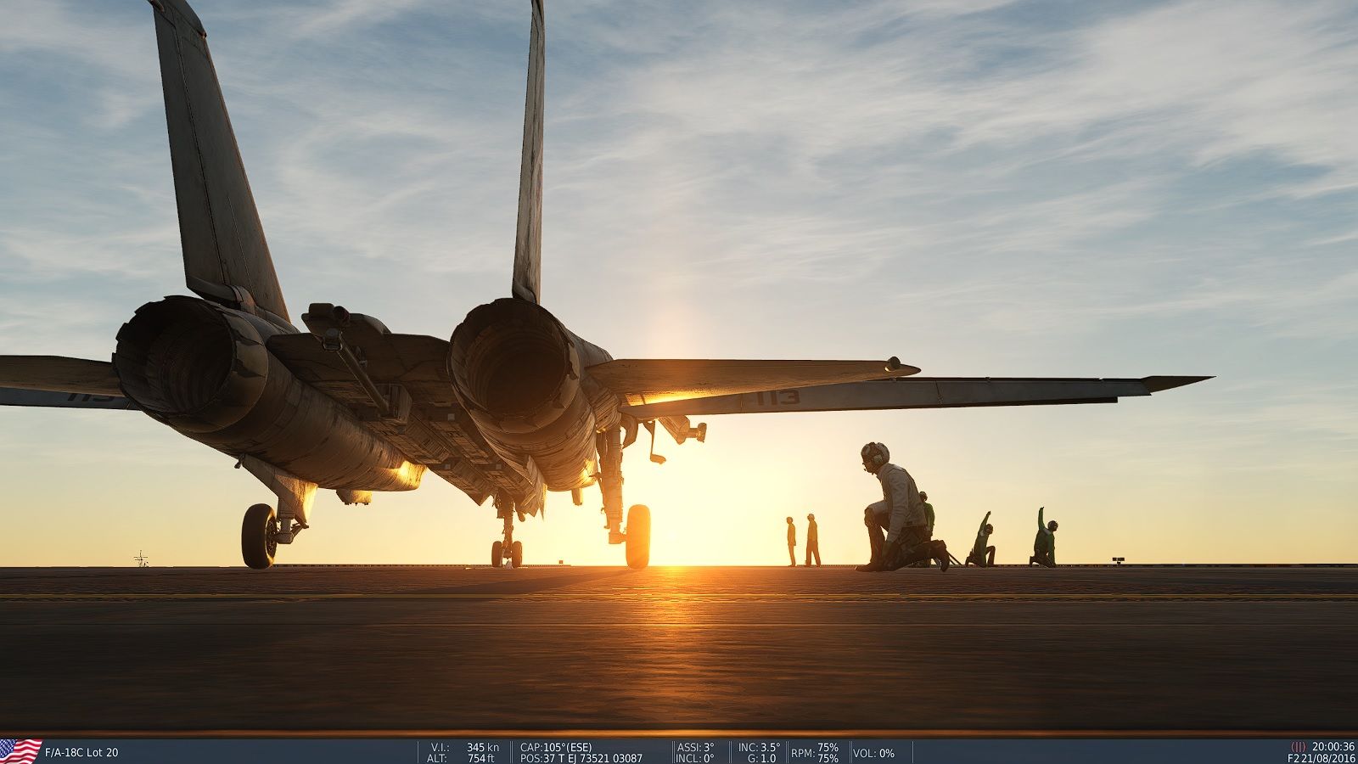Click the INCL 0° bank readout
Image resolution: width=1358 pixels, height=764 pixels.
point(695,758)
